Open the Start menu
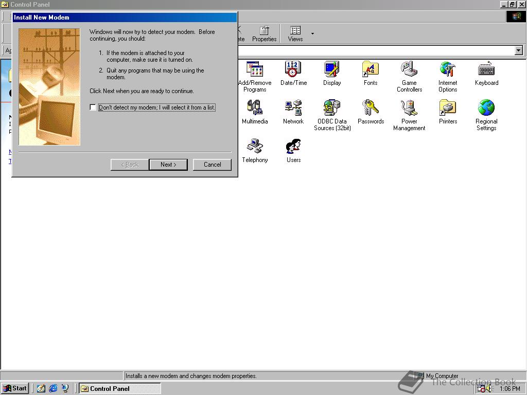Image resolution: width=527 pixels, height=395 pixels. pos(15,388)
